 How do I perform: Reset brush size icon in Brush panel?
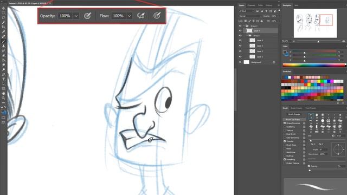(x=333, y=136)
